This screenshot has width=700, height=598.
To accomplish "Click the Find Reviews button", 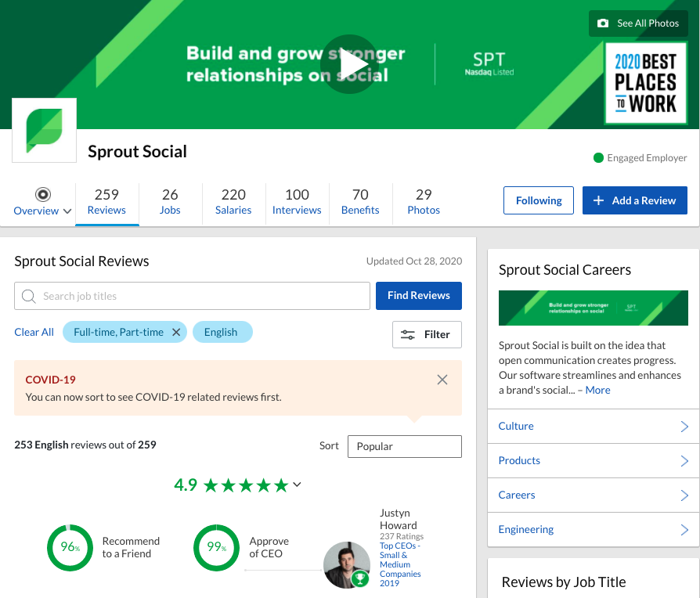I will point(419,295).
